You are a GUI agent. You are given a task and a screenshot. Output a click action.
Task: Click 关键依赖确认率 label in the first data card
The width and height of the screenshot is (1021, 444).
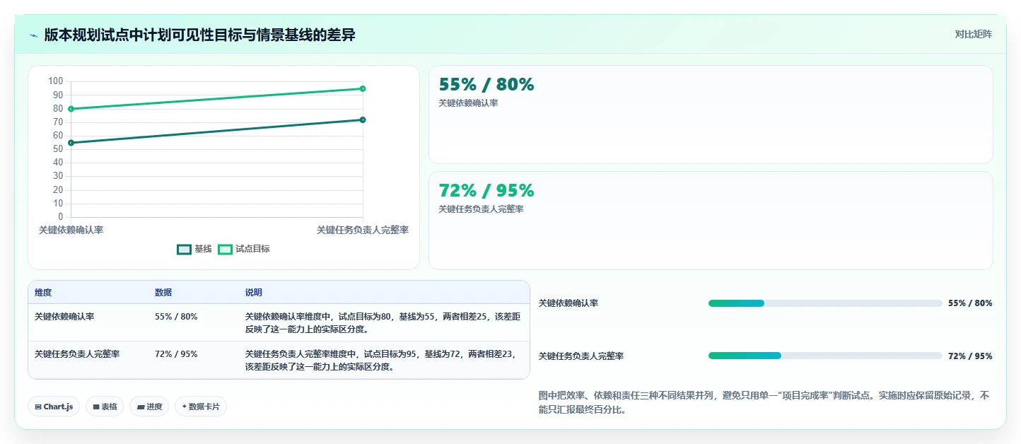[x=468, y=103]
